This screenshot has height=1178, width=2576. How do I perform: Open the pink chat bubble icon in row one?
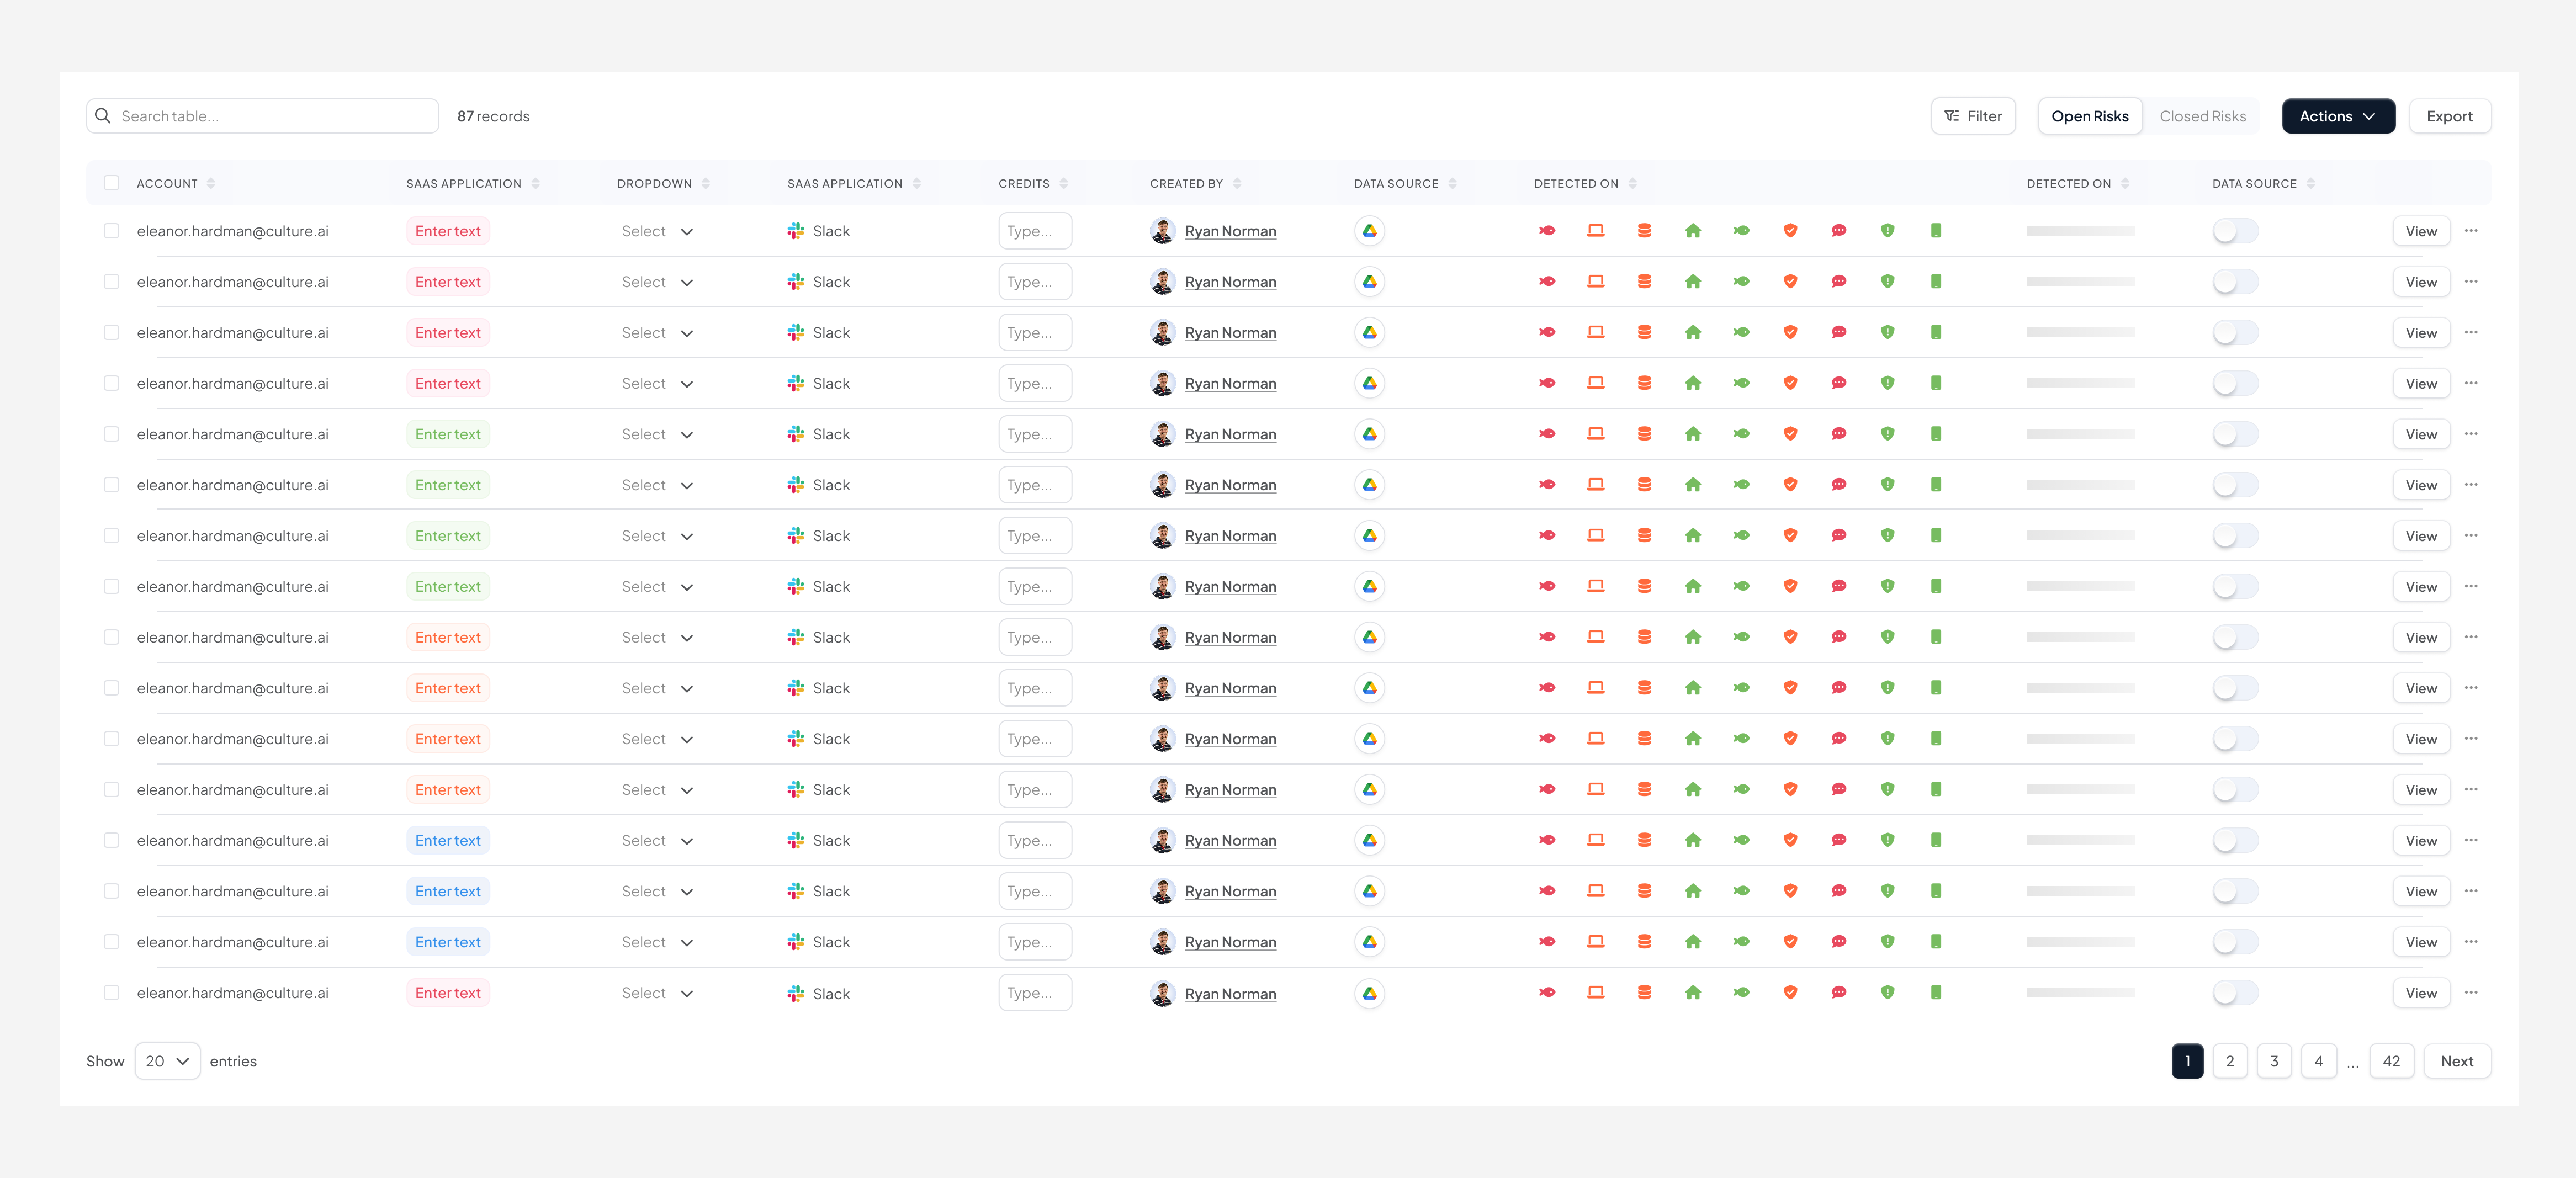click(x=1839, y=230)
